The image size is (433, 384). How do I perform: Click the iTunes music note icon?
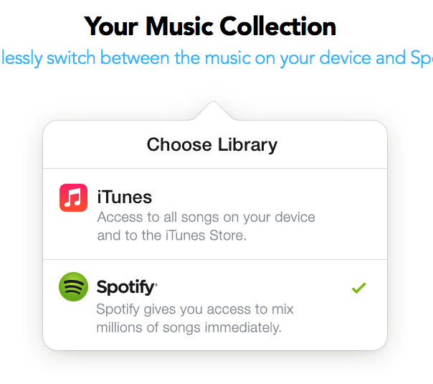(x=73, y=197)
